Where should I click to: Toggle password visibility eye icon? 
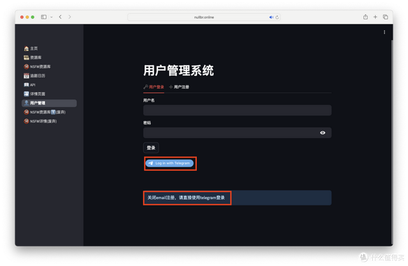click(323, 133)
